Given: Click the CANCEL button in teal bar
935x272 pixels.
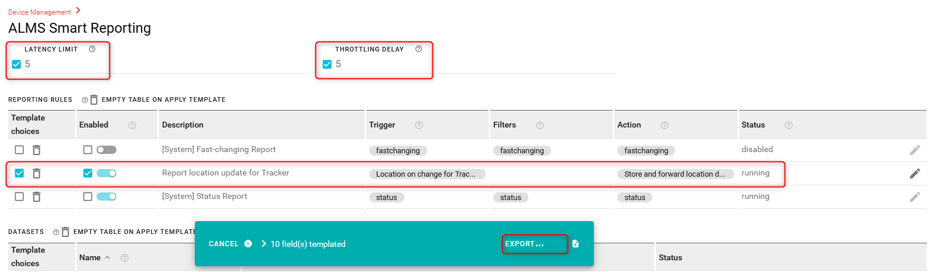Looking at the screenshot, I should pos(224,244).
